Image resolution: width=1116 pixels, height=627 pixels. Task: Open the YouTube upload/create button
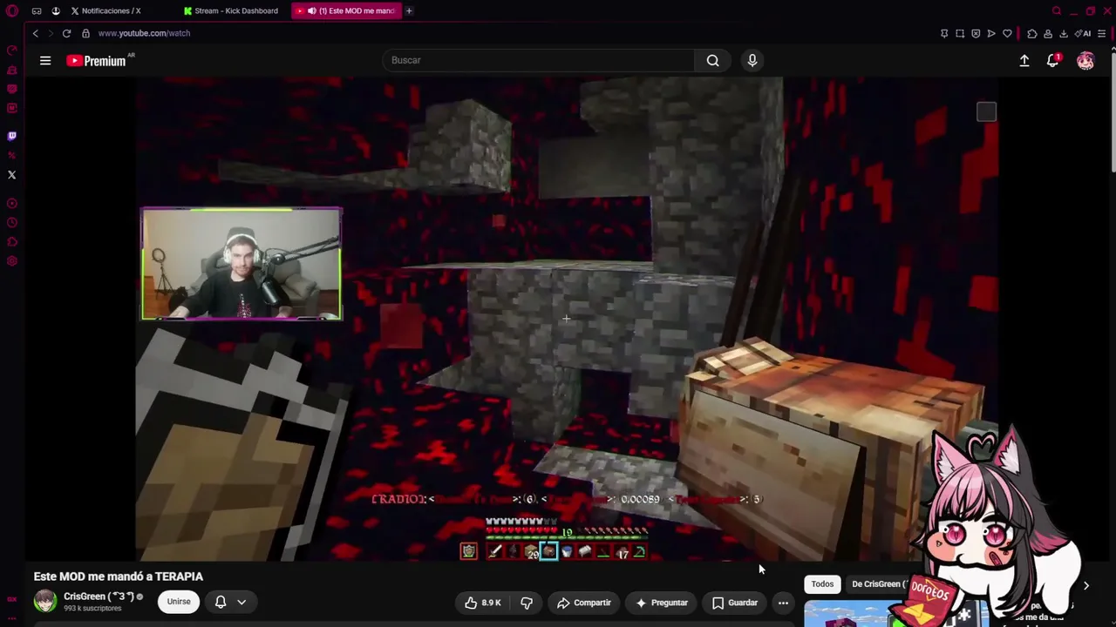coord(1024,60)
